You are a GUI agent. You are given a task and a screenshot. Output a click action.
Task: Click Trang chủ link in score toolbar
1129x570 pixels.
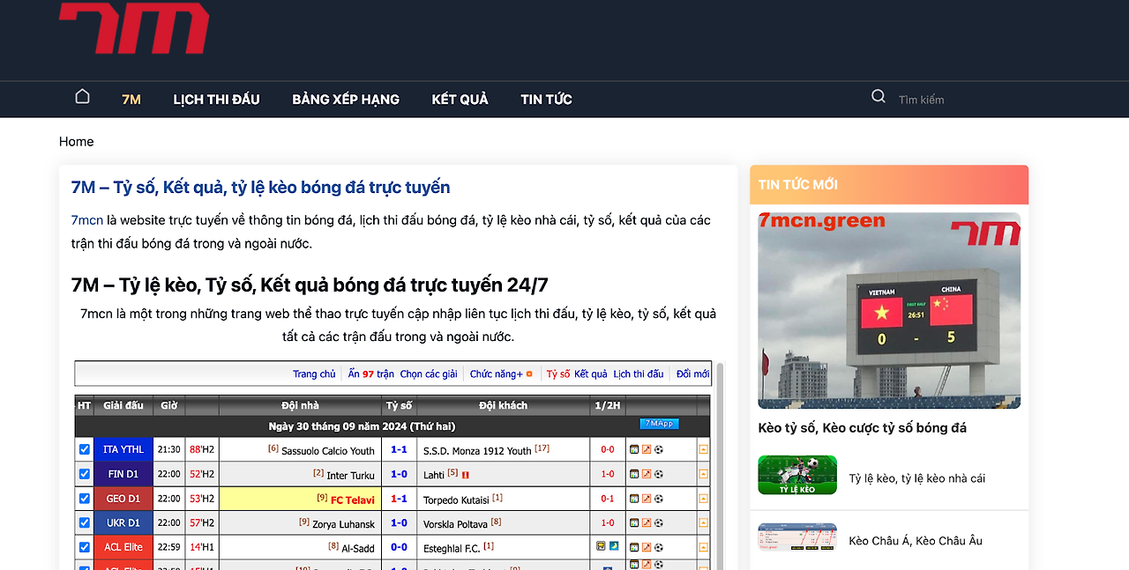coord(314,374)
